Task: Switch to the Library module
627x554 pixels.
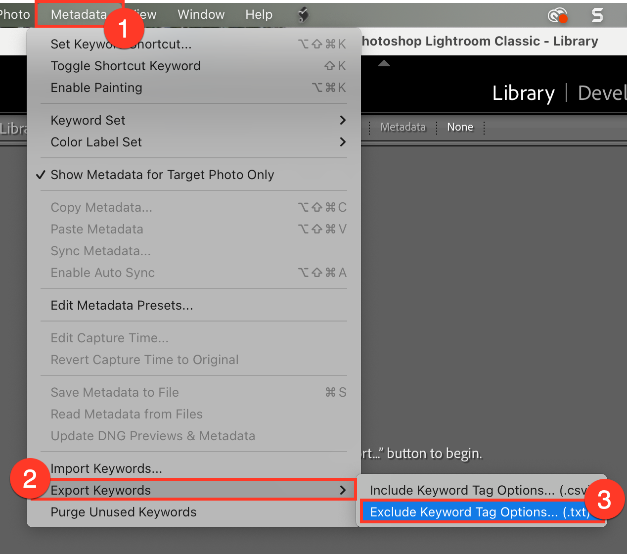Action: click(523, 93)
